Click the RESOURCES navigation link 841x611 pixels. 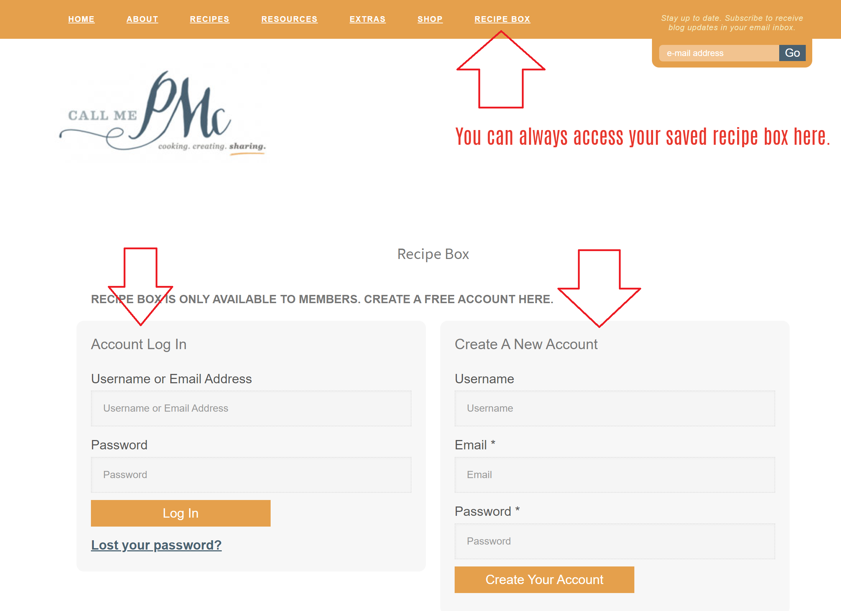289,19
